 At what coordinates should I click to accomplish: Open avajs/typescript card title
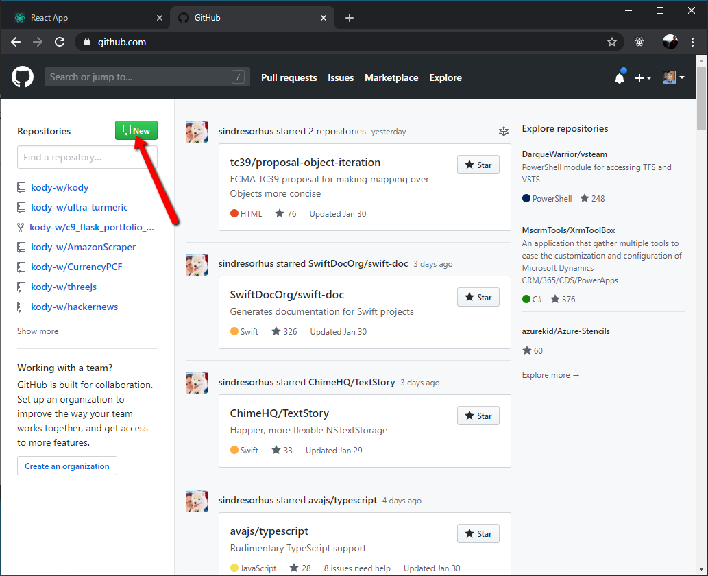click(x=269, y=531)
